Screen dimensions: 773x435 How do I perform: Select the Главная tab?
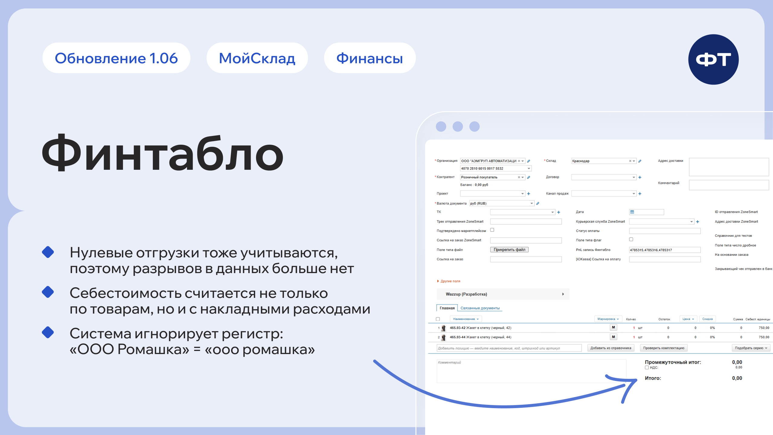click(447, 308)
